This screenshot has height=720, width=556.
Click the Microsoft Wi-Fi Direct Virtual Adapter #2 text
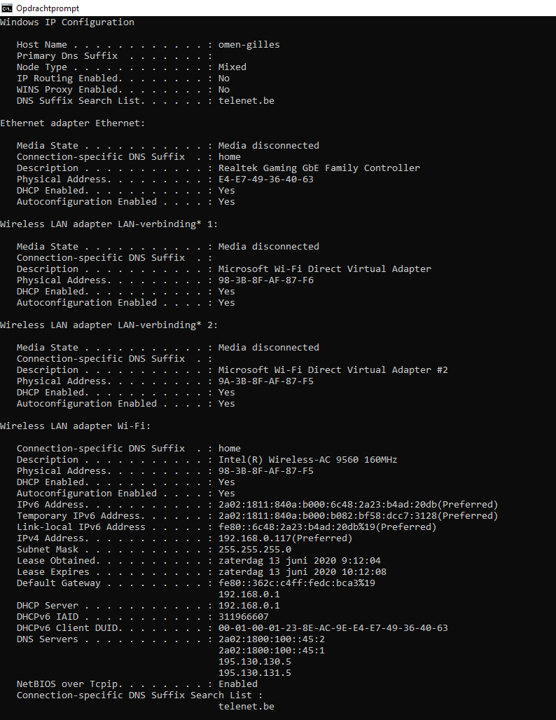[333, 370]
